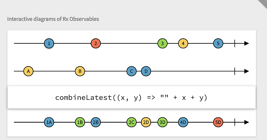The image size is (267, 140).
Task: Click the yellow marble labeled B
Action: point(80,71)
